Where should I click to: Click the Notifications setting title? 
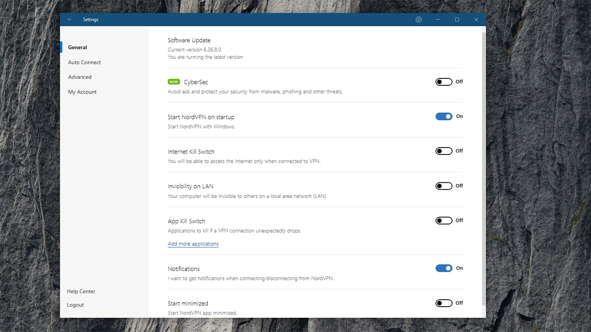[183, 269]
